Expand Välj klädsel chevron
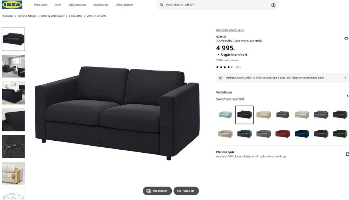 coord(347,96)
